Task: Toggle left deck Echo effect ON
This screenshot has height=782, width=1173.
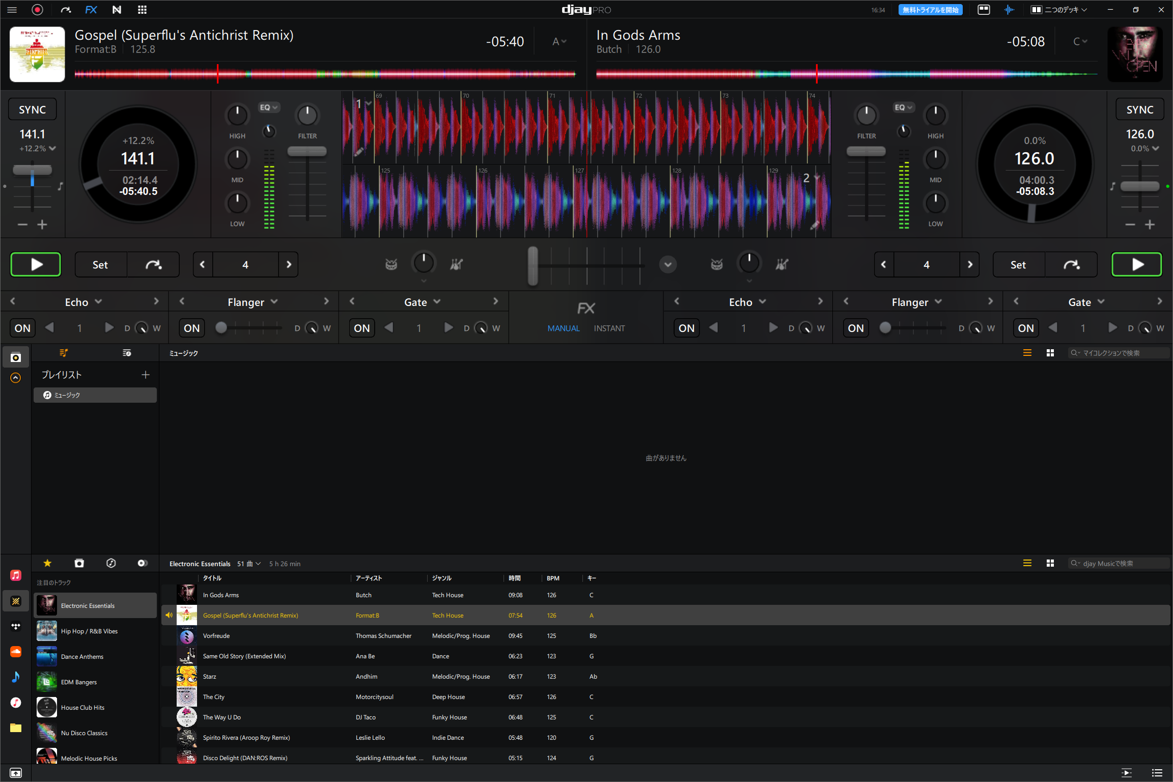Action: click(x=22, y=328)
